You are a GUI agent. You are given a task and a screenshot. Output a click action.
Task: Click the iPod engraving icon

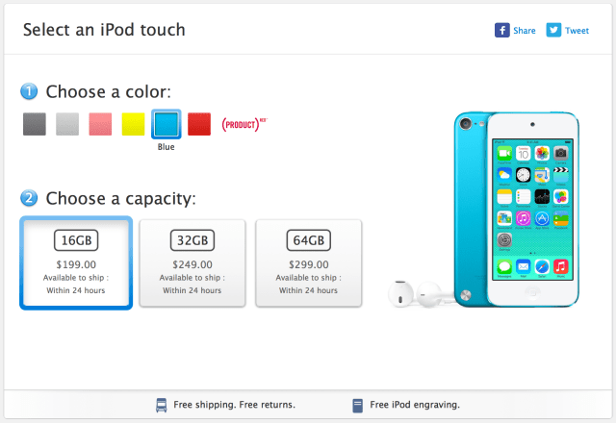click(357, 405)
